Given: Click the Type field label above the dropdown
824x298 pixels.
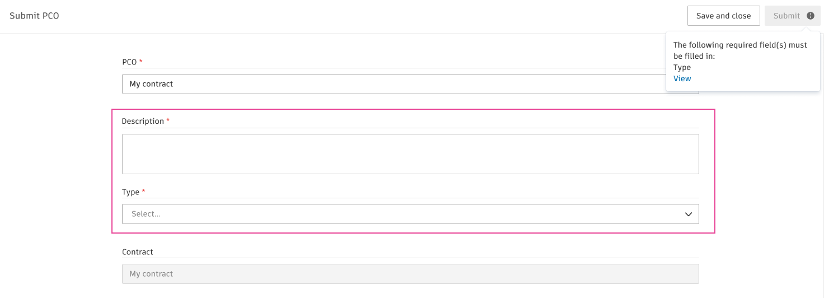Looking at the screenshot, I should point(130,192).
